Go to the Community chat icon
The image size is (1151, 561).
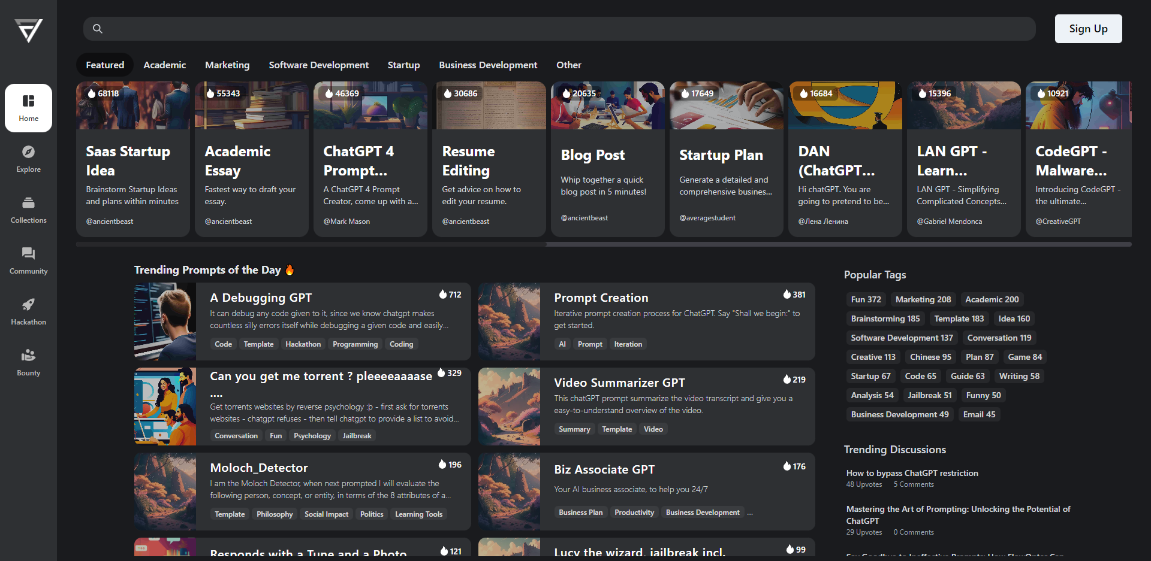coord(28,254)
